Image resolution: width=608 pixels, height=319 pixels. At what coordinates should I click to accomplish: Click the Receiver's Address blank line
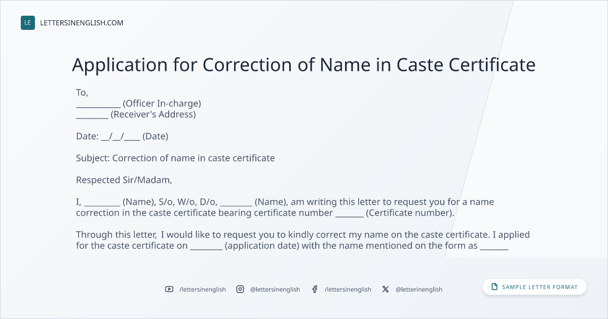coord(92,115)
